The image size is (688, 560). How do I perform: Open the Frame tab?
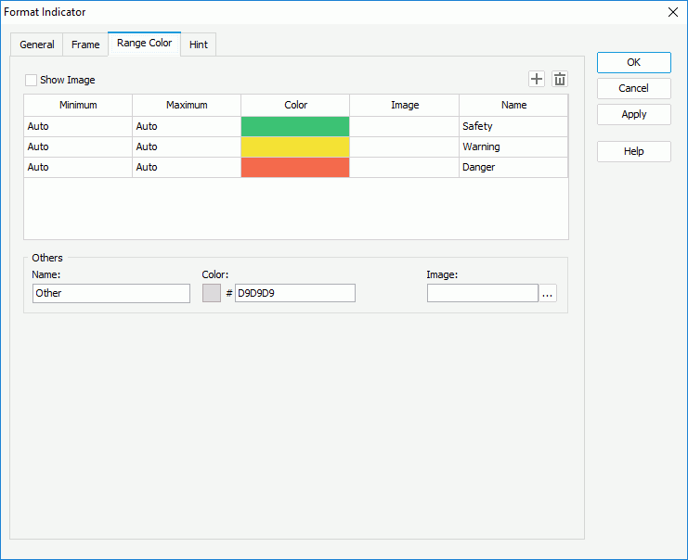[x=85, y=45]
